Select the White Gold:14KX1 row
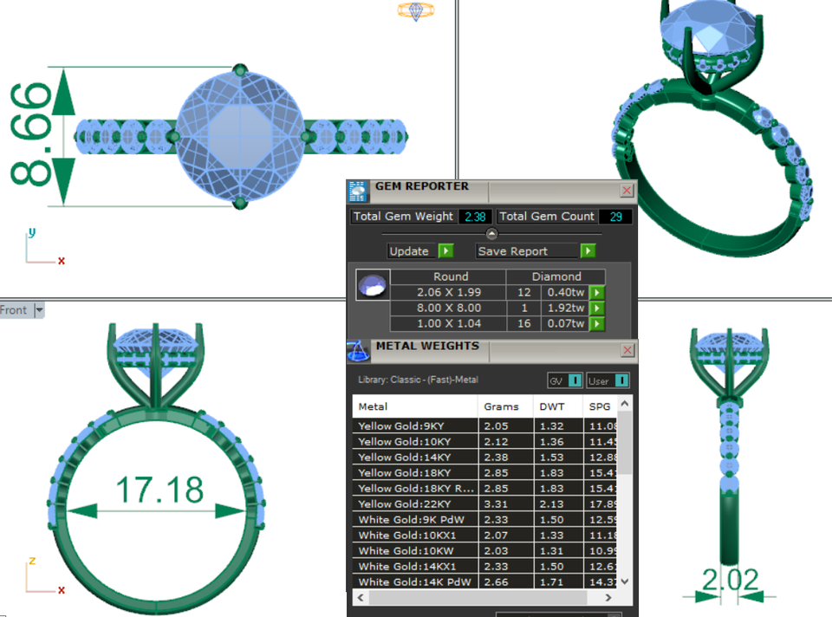This screenshot has width=832, height=617. coord(484,566)
